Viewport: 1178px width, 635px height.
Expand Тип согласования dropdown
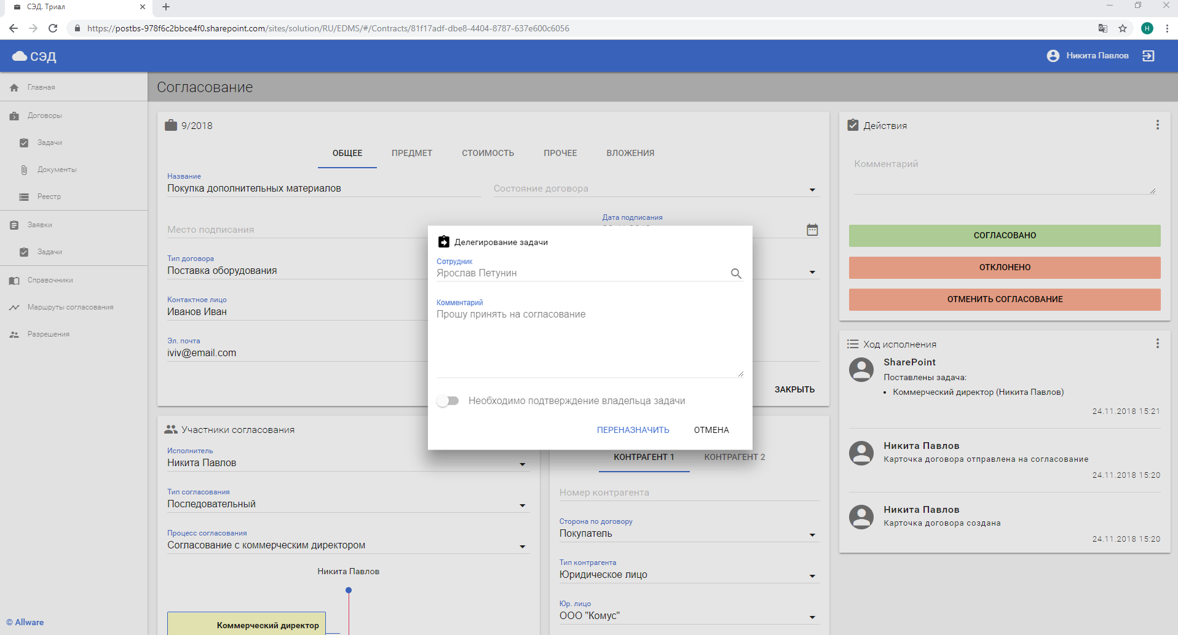point(523,505)
